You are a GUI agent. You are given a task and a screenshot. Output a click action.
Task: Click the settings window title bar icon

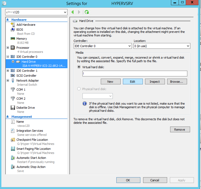pos(4,3)
